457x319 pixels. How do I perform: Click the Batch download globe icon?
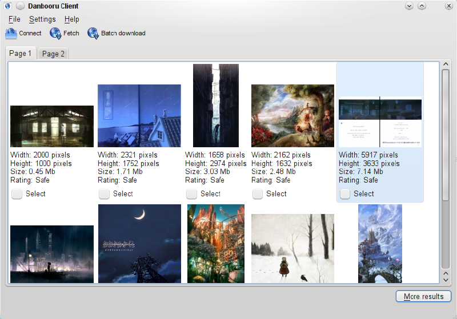click(93, 34)
